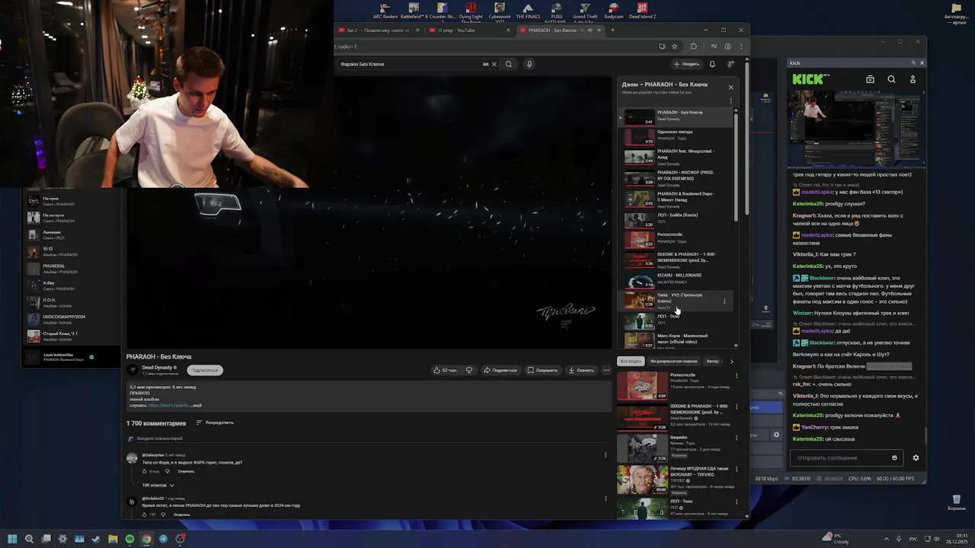Screen dimensions: 975x548
Task: Open the Chrome media control icon
Action: 714,46
